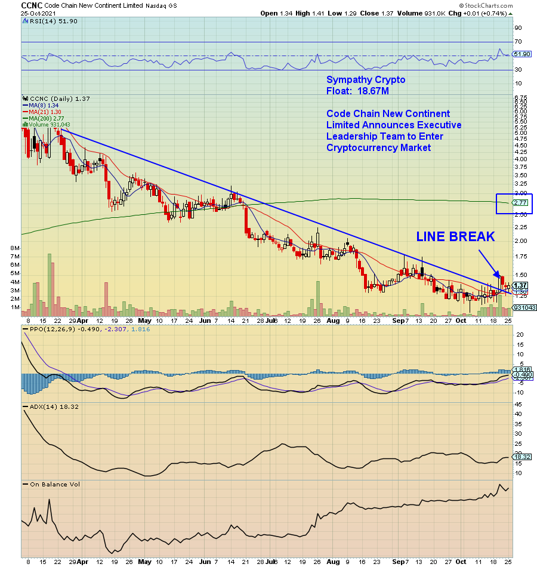The width and height of the screenshot is (537, 567).
Task: Click the 'Open 1.34' value
Action: (276, 13)
